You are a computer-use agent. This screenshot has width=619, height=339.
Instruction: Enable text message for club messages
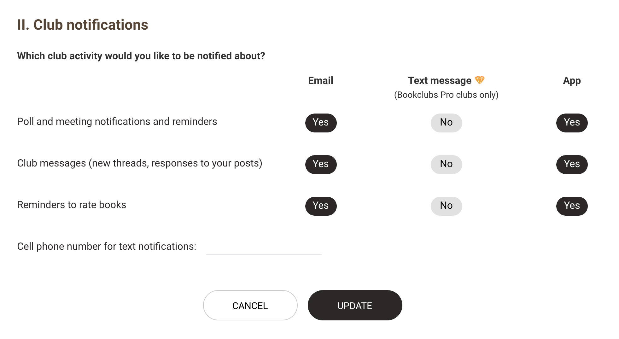click(446, 164)
